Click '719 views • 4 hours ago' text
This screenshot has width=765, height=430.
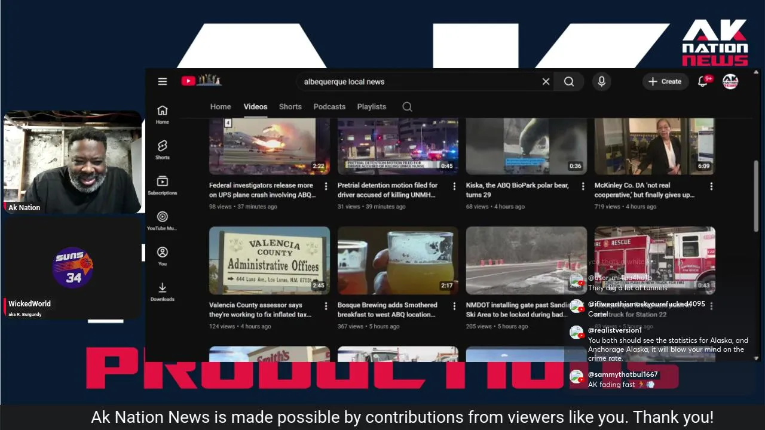click(625, 207)
